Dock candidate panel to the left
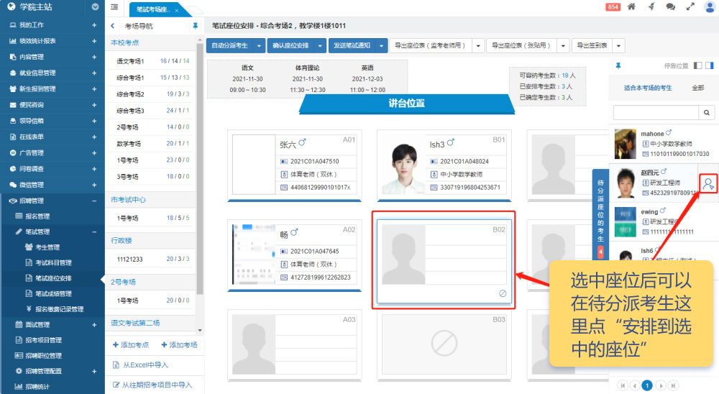The image size is (719, 394). pyautogui.click(x=697, y=65)
